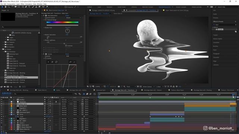The width and height of the screenshot is (239, 134).
Task: Toggle adjustment layer switch on Posterize row
Action: [56, 102]
